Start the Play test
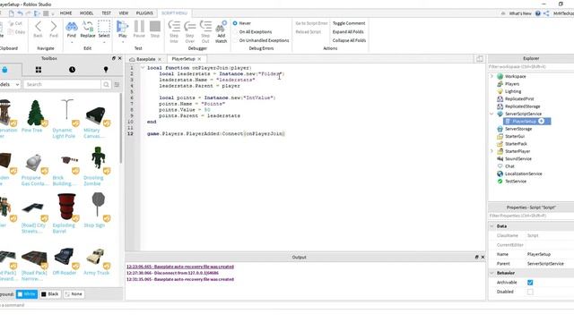574x322 pixels. pyautogui.click(x=123, y=30)
